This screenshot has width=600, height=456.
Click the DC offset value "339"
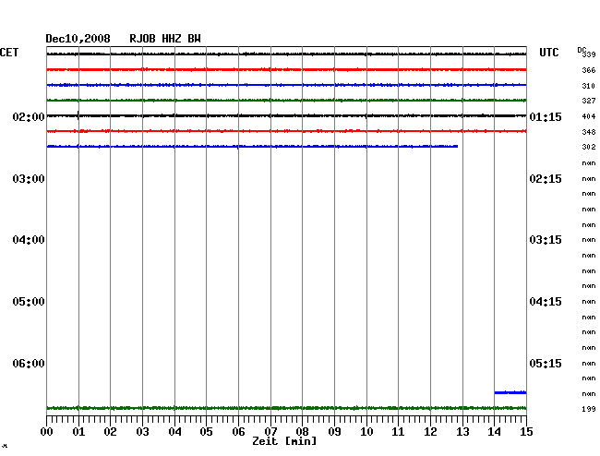click(589, 54)
